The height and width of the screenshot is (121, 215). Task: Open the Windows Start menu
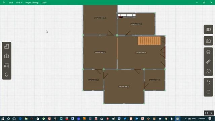[3, 119]
